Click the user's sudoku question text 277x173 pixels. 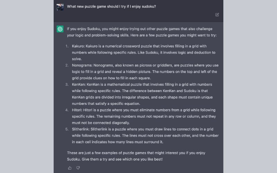(111, 6)
